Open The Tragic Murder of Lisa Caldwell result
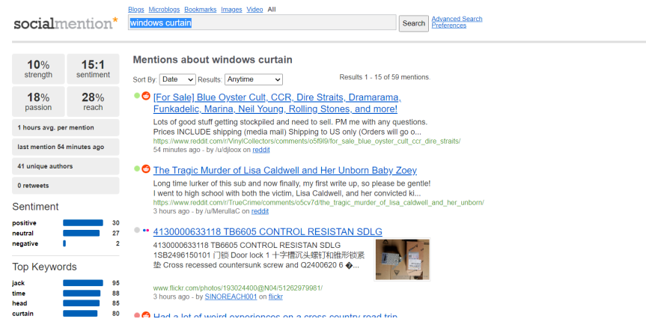The width and height of the screenshot is (646, 319). (x=284, y=171)
